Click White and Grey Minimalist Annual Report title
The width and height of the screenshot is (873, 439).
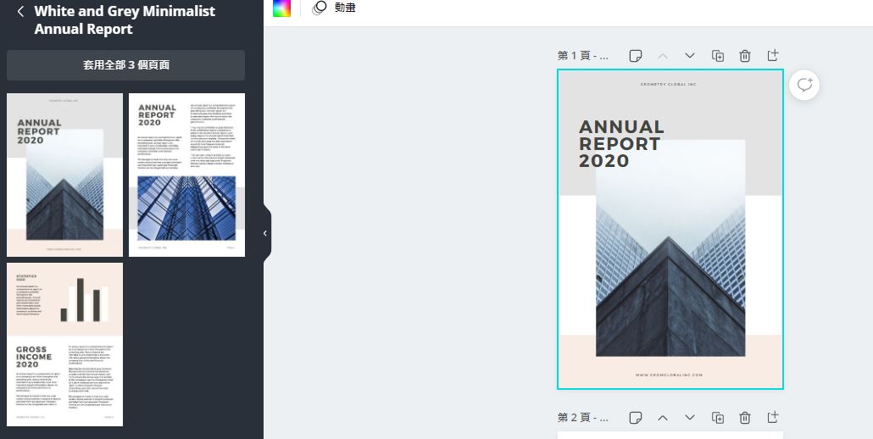(x=125, y=20)
